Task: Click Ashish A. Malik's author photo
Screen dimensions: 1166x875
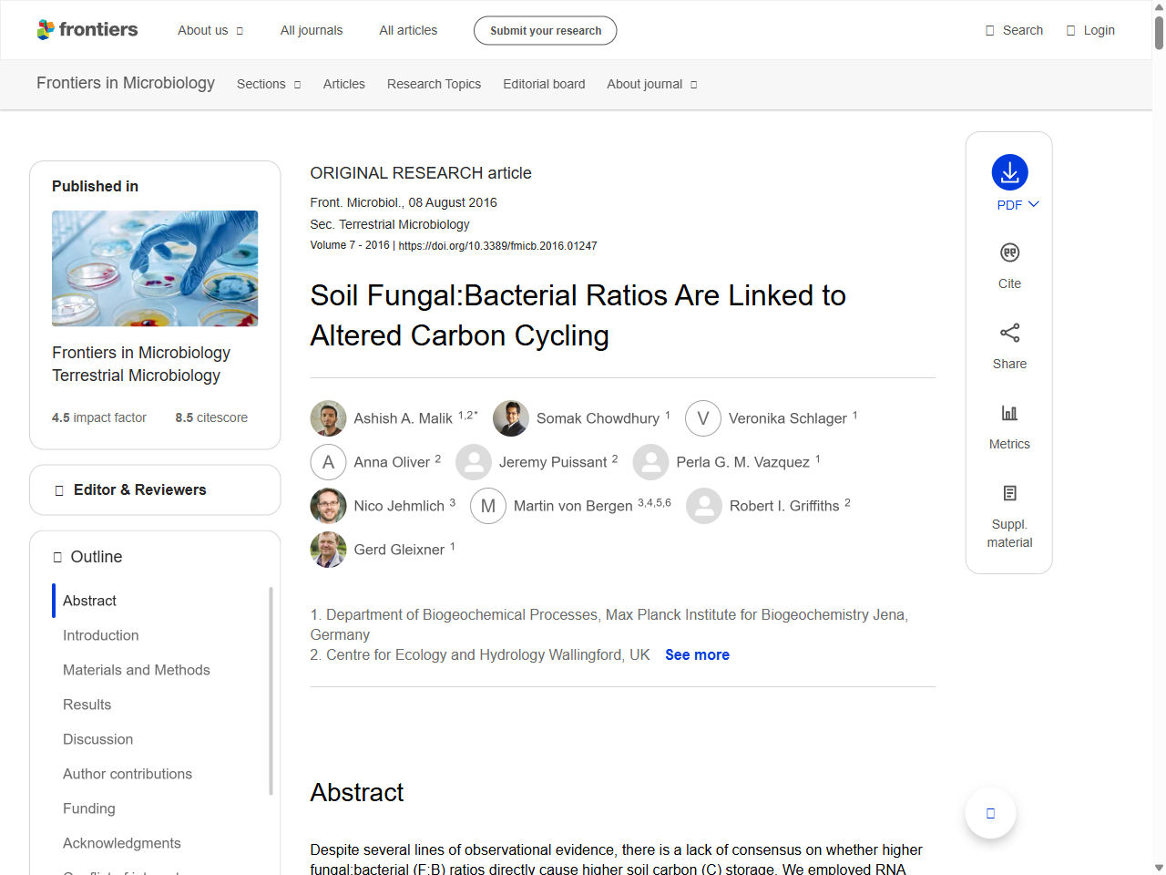Action: pos(328,418)
